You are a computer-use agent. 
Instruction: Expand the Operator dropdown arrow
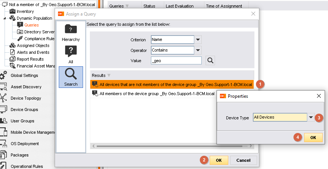tap(198, 50)
